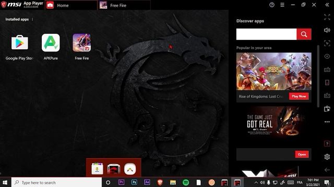Open Adobe After Effects from taskbar
Screen dimensions: 334x187
tap(147, 182)
